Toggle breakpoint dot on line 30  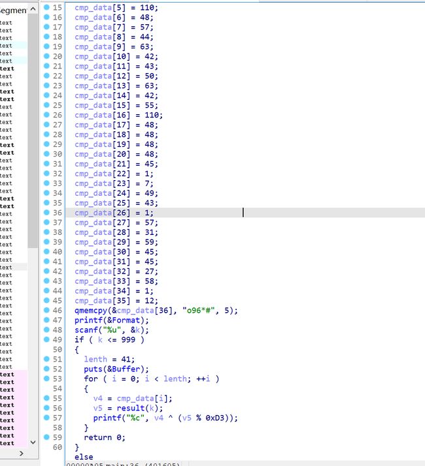[x=46, y=153]
